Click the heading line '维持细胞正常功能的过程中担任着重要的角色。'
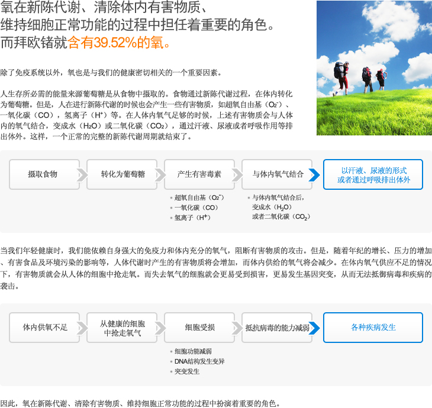This screenshot has height=408, width=432. coord(137,25)
